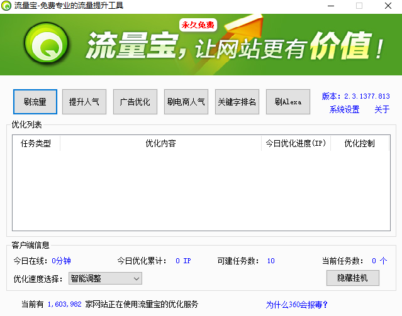Open the 提升人气 section

click(x=84, y=102)
